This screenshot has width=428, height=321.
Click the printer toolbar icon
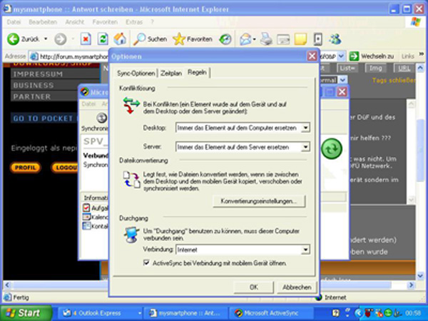[x=266, y=39]
